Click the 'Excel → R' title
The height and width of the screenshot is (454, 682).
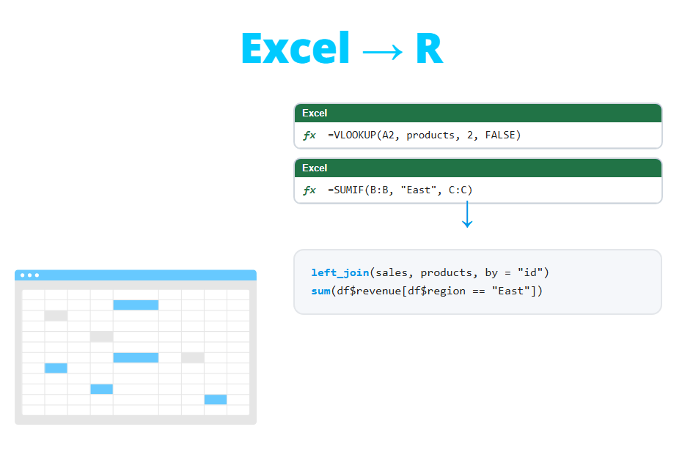342,48
